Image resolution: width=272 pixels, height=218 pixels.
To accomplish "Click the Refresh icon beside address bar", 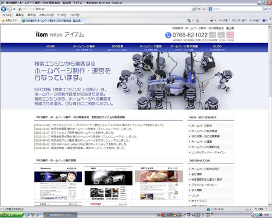I will tap(199, 9).
